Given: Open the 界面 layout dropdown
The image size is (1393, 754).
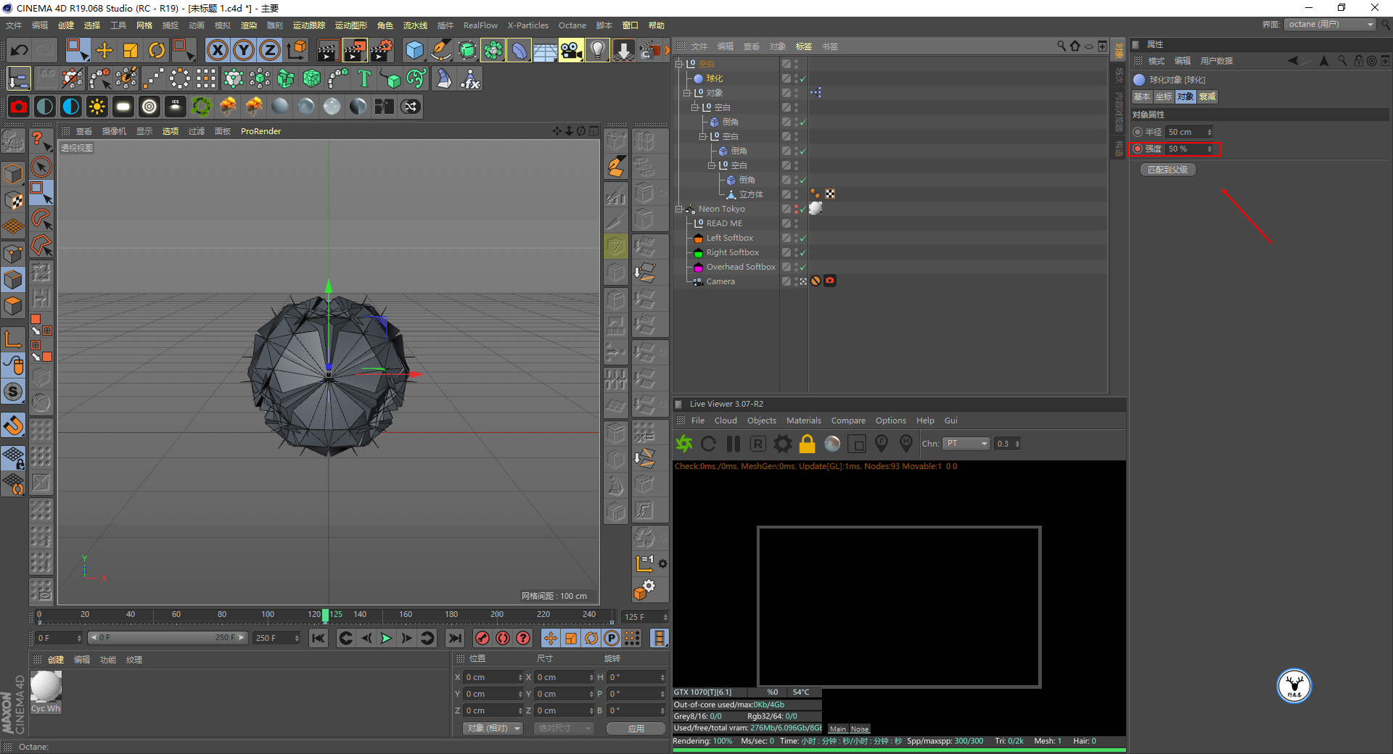Looking at the screenshot, I should [1330, 24].
